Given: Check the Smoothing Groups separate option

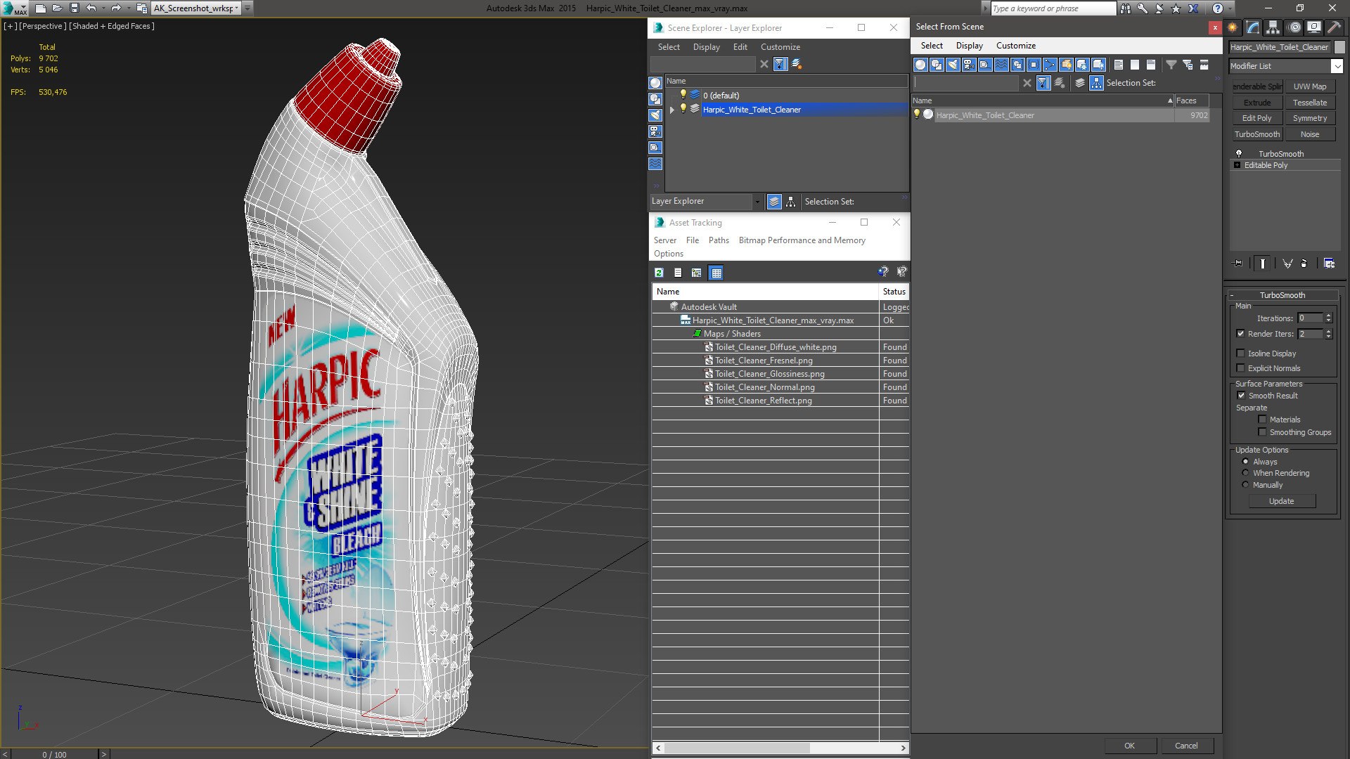Looking at the screenshot, I should pyautogui.click(x=1262, y=432).
